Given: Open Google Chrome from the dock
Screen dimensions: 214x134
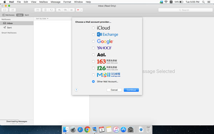Looking at the screenshot, I should click(87, 129).
